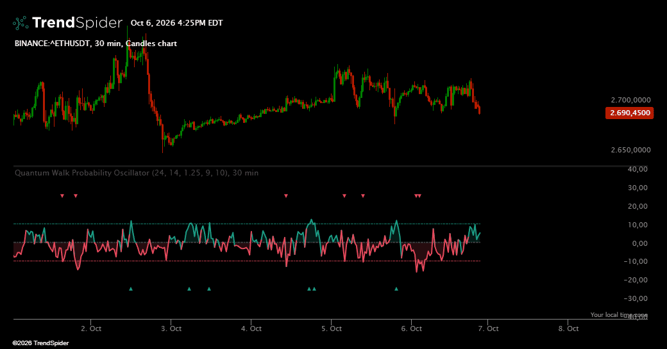Click the Your local time zone label
Image resolution: width=667 pixels, height=349 pixels.
(x=619, y=314)
